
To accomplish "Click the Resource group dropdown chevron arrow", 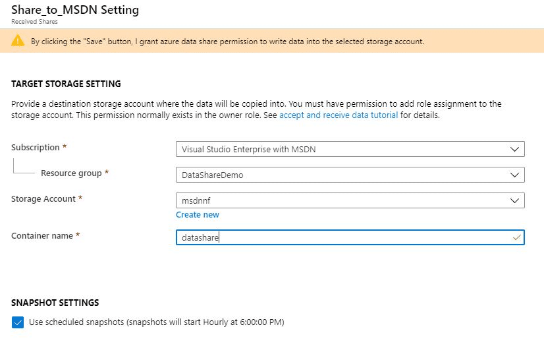I will point(514,175).
